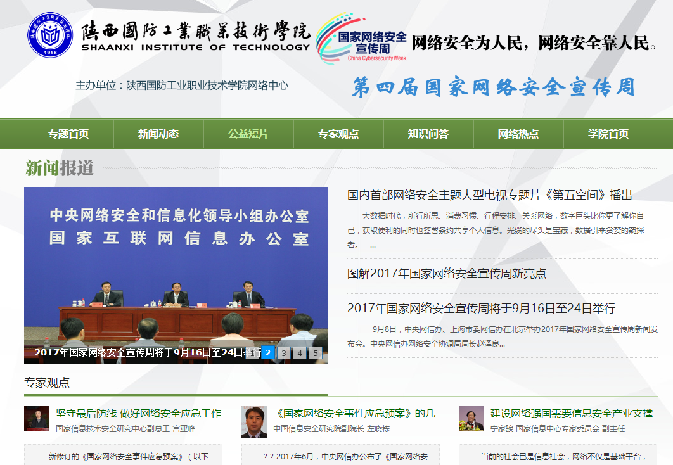Screen dimensions: 673x465
Task: Open the 专家观点 navigation item
Action: coord(338,134)
